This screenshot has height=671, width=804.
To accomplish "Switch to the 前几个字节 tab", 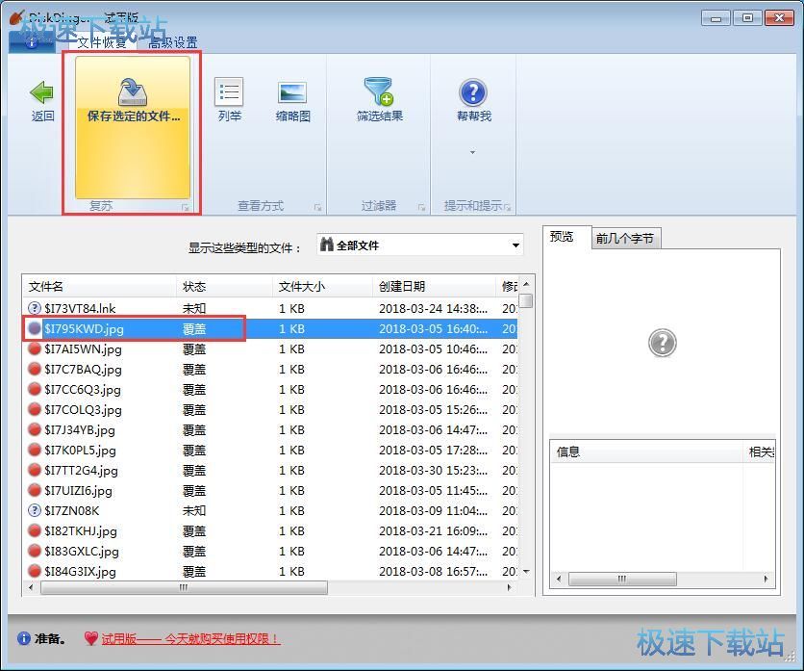I will [624, 238].
